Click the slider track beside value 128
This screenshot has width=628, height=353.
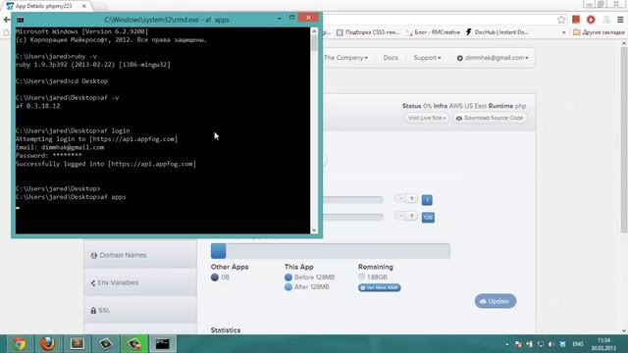(x=353, y=217)
